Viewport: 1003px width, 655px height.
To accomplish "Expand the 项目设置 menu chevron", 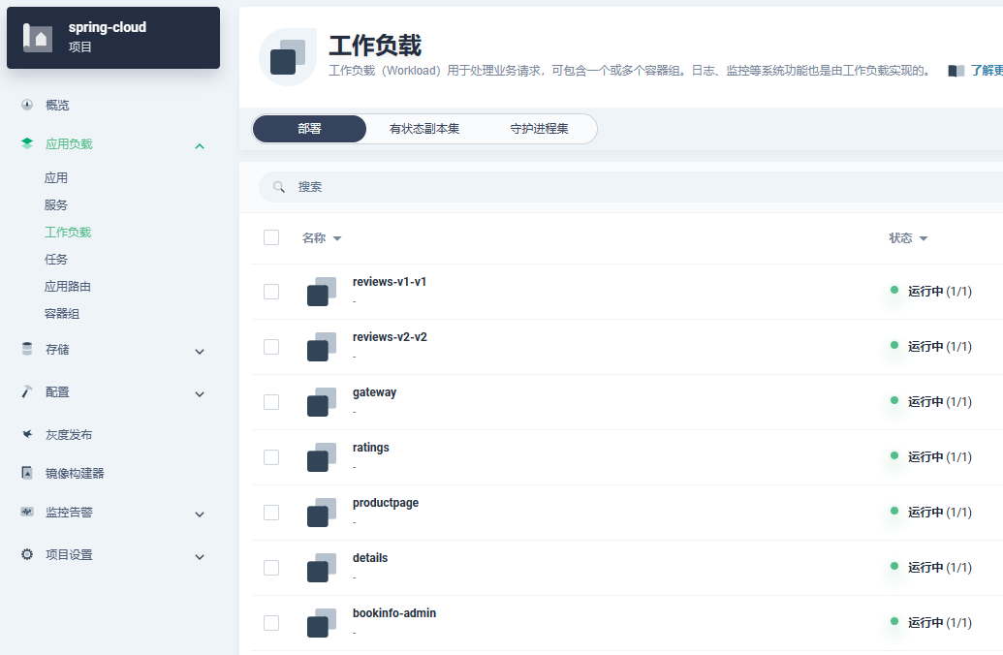I will coord(200,556).
